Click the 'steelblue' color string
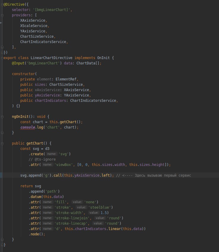This screenshot has width=219, height=252. pyautogui.click(x=100, y=207)
